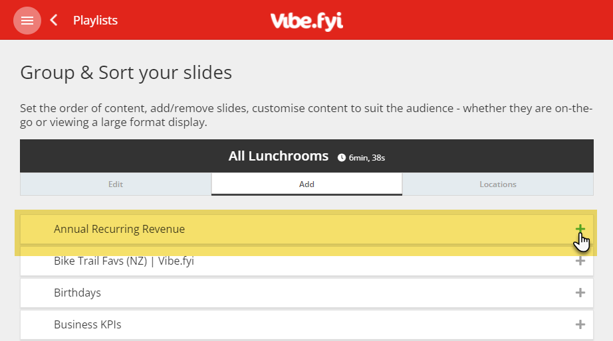
Task: Open the hamburger menu
Action: click(27, 21)
